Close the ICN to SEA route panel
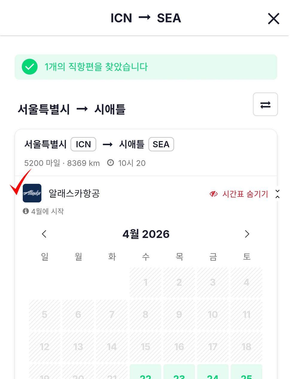The height and width of the screenshot is (379, 291). pos(273,19)
